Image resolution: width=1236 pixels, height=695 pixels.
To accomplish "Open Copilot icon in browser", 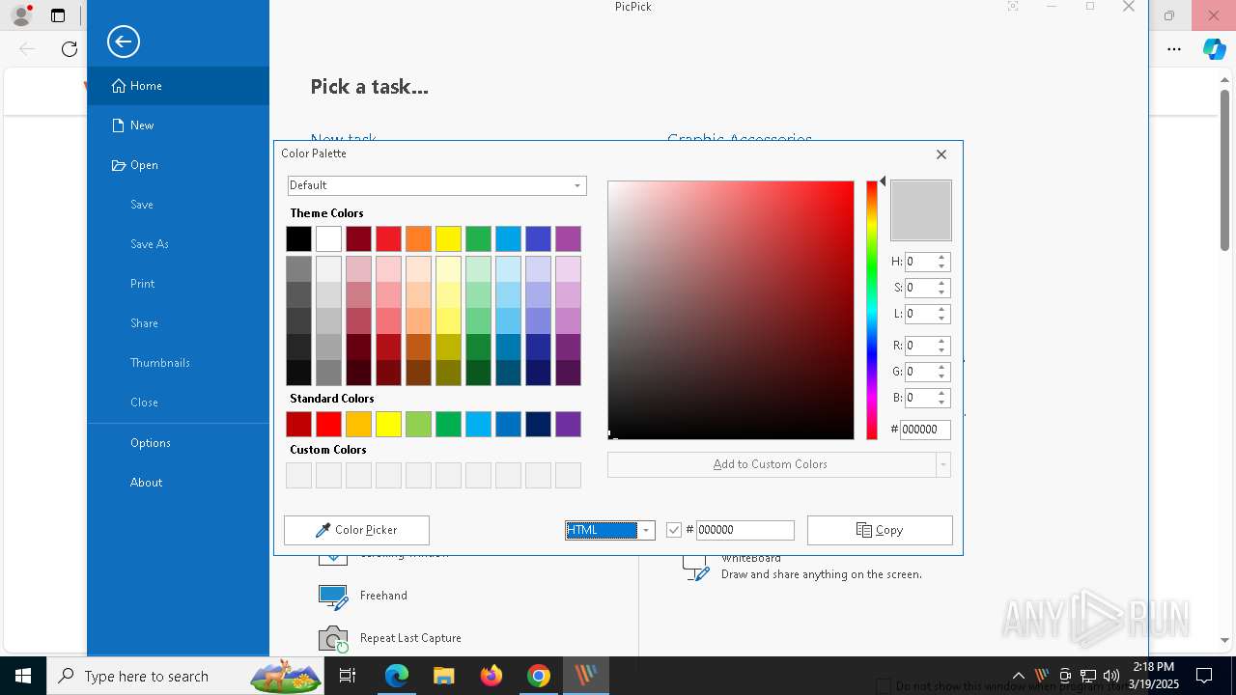I will [x=1215, y=49].
